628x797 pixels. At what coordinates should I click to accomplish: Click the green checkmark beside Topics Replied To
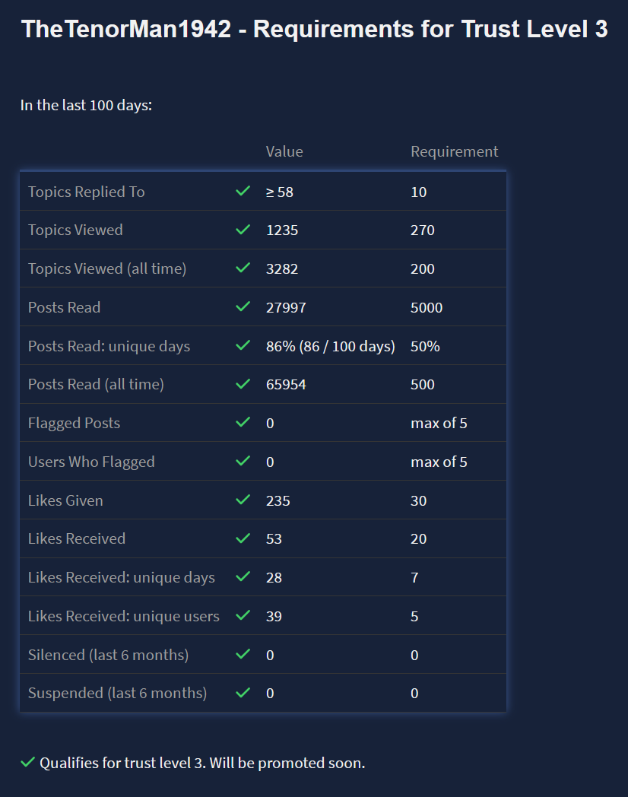[243, 192]
